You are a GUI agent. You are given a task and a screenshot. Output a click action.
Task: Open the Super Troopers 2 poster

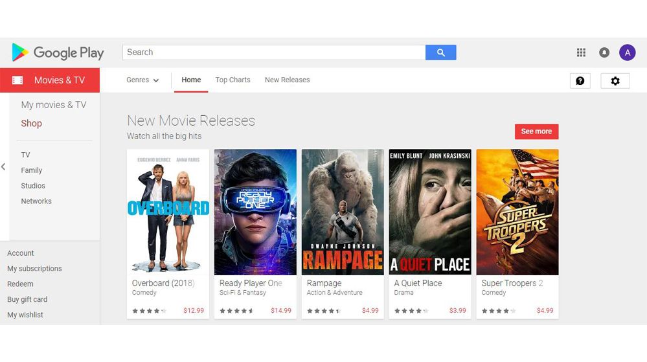point(517,212)
